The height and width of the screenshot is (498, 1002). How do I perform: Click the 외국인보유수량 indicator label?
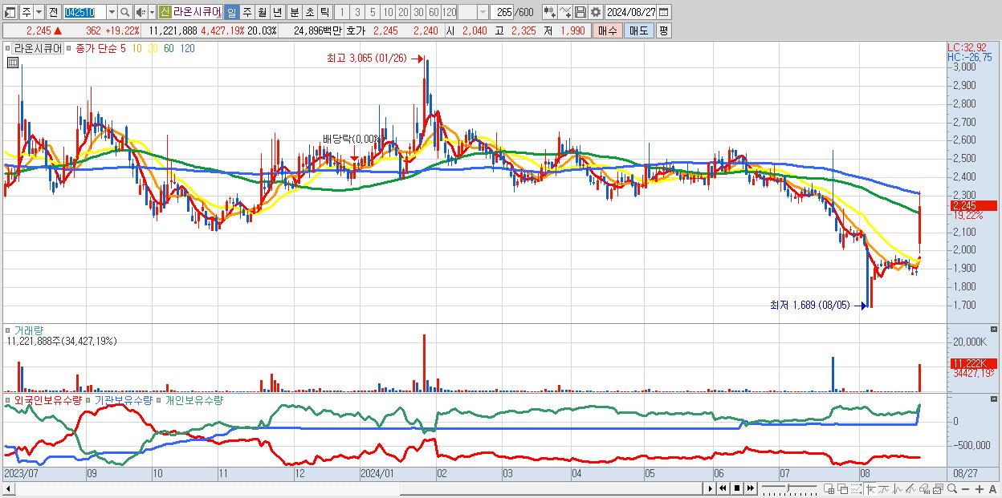[48, 399]
